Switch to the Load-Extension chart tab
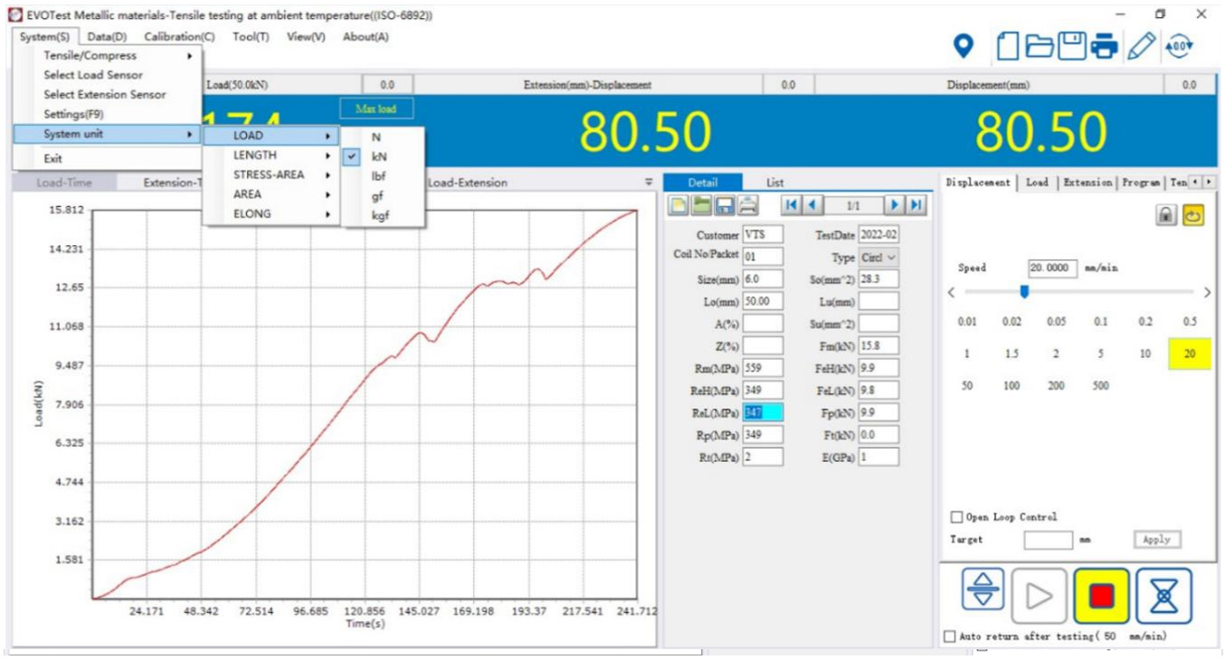This screenshot has height=660, width=1226. pos(468,183)
